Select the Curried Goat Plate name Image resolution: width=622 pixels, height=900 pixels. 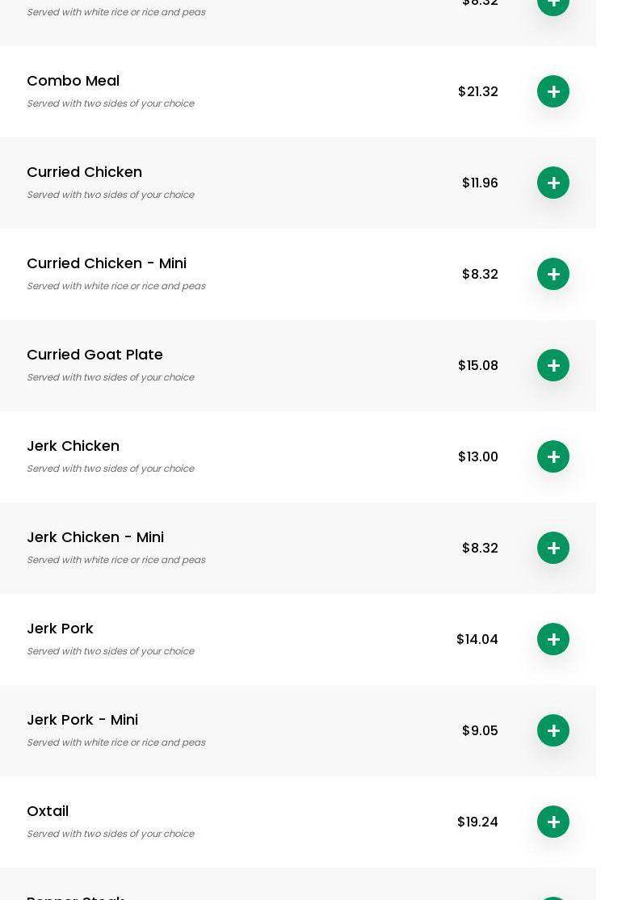(x=95, y=355)
